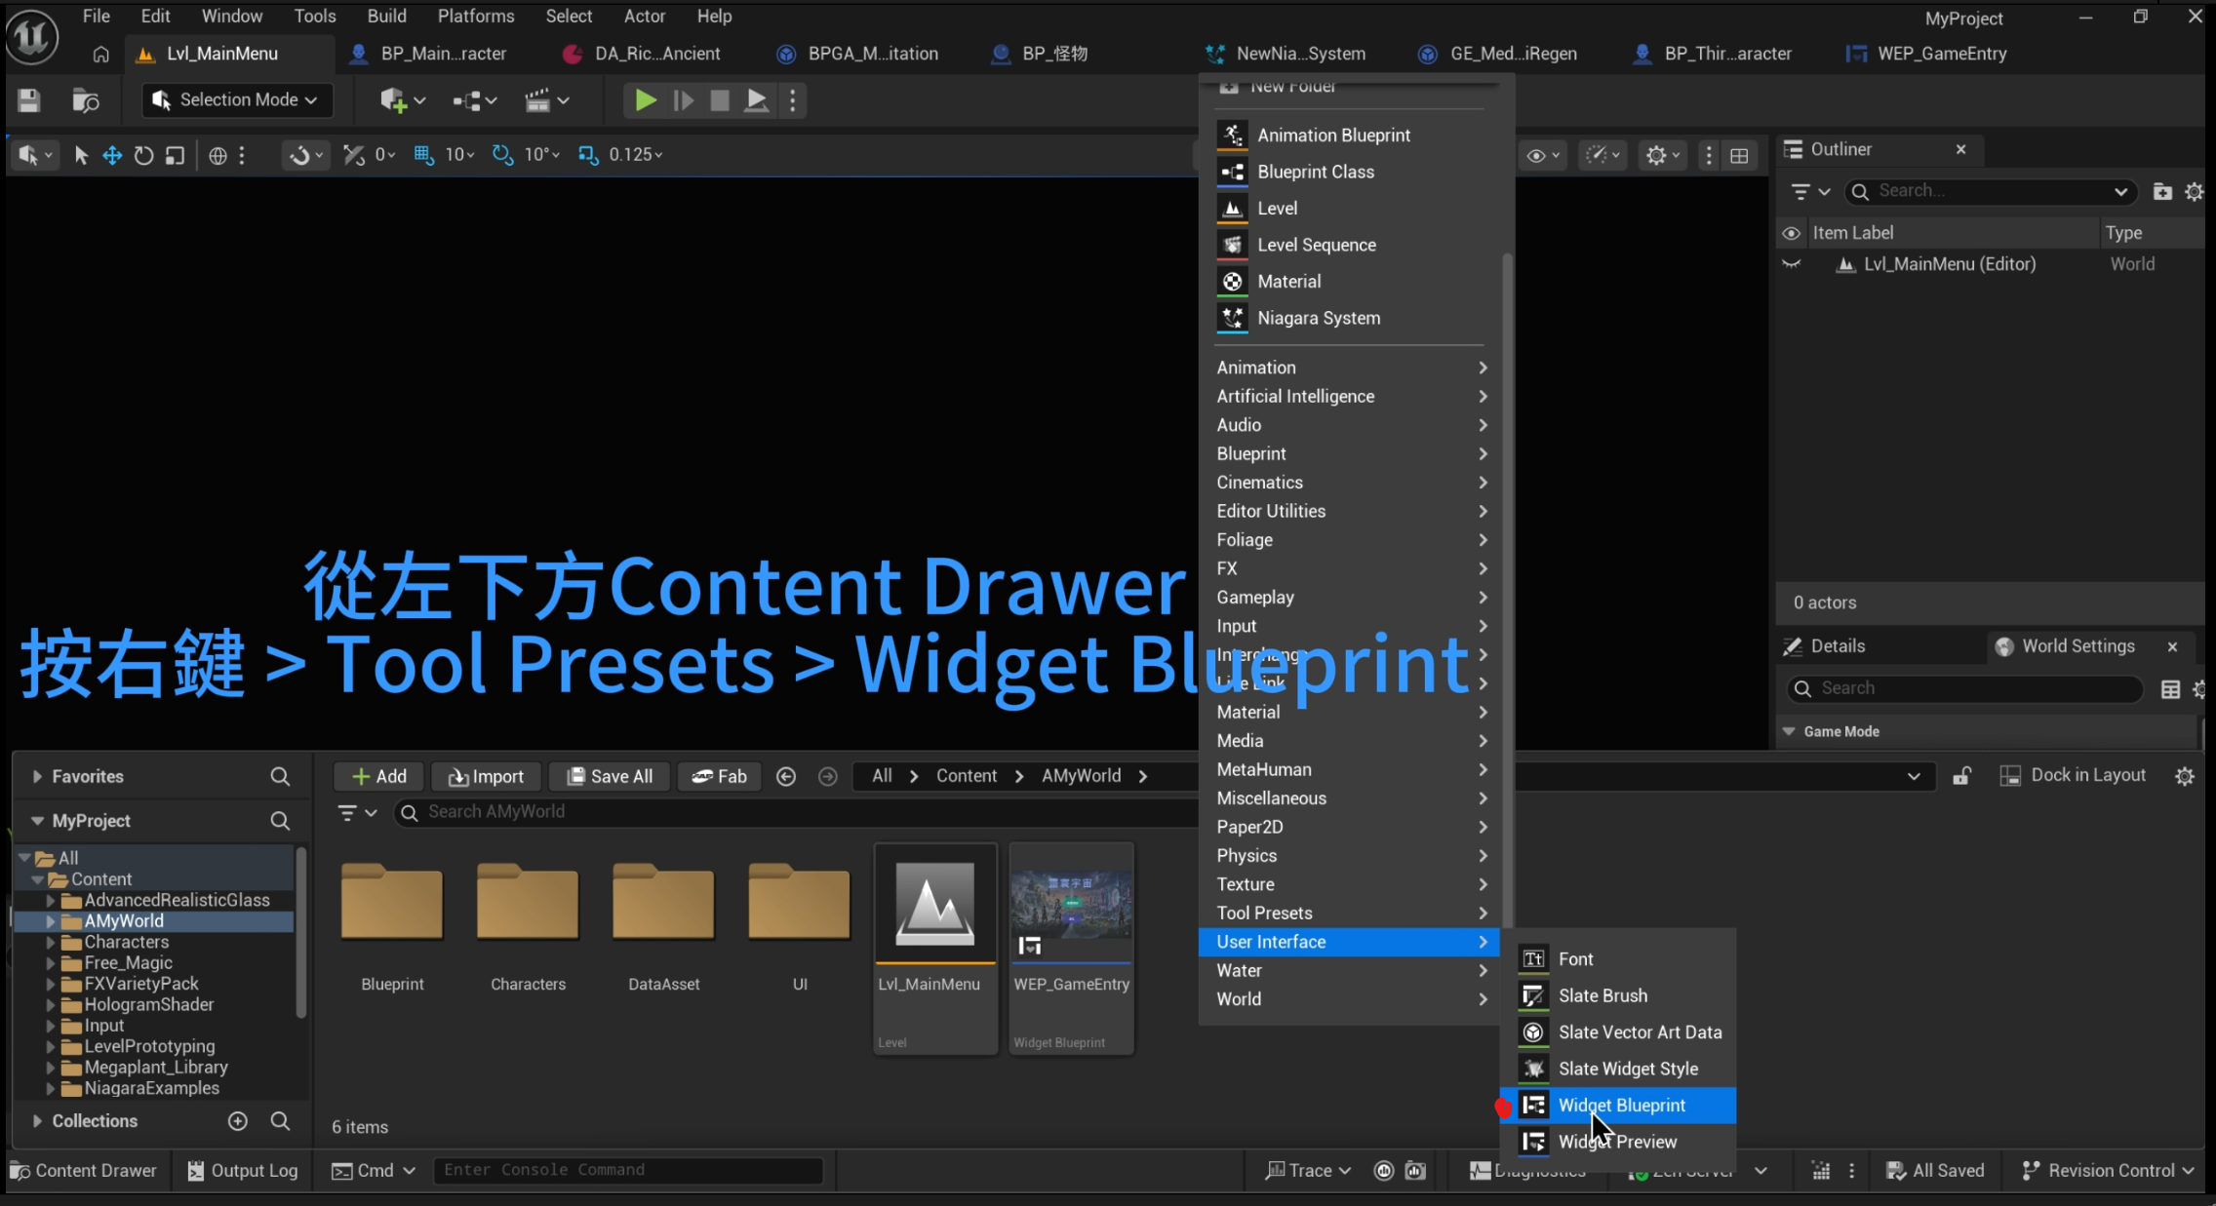Viewport: 2216px width, 1206px height.
Task: Click the Slate Brush submenu icon
Action: [1533, 995]
